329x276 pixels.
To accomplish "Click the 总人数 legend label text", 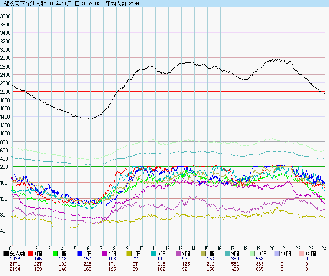I will tap(18, 253).
